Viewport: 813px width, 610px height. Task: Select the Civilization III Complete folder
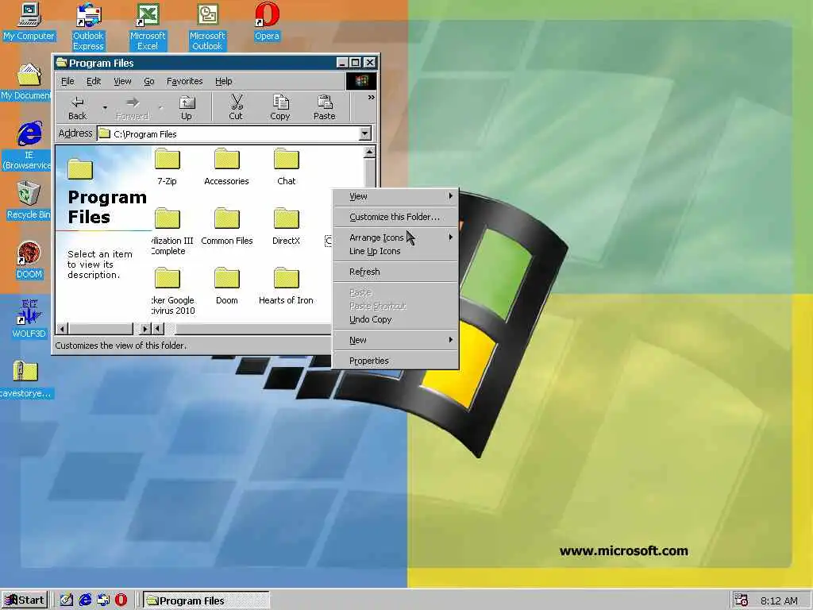tap(172, 232)
